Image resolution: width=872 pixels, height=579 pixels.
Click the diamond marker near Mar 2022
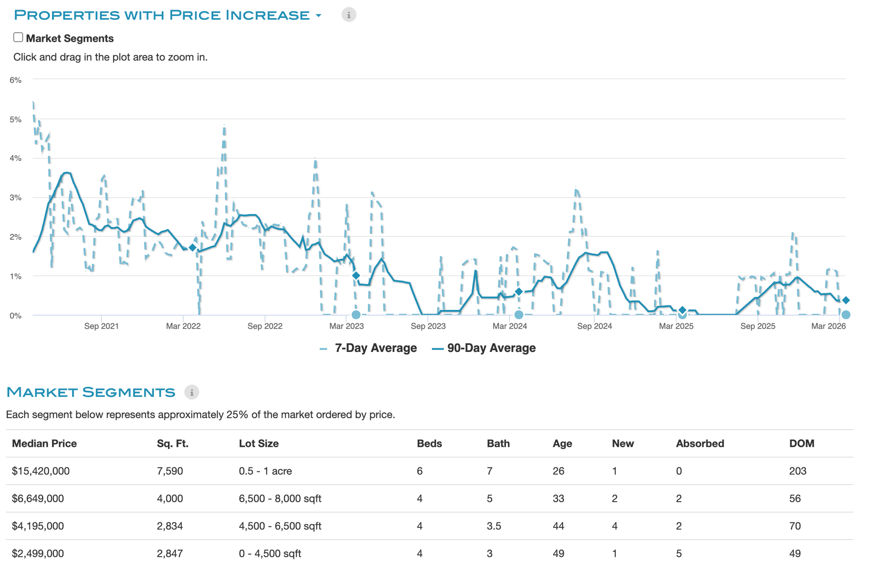pos(193,247)
